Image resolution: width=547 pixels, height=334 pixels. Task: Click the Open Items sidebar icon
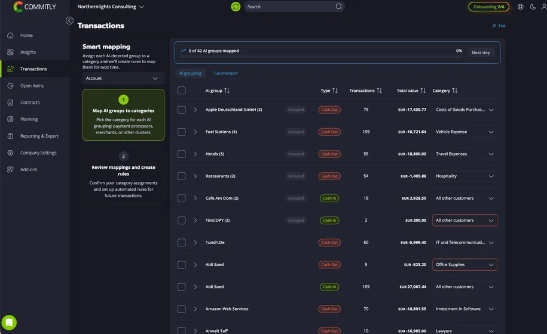coord(11,86)
